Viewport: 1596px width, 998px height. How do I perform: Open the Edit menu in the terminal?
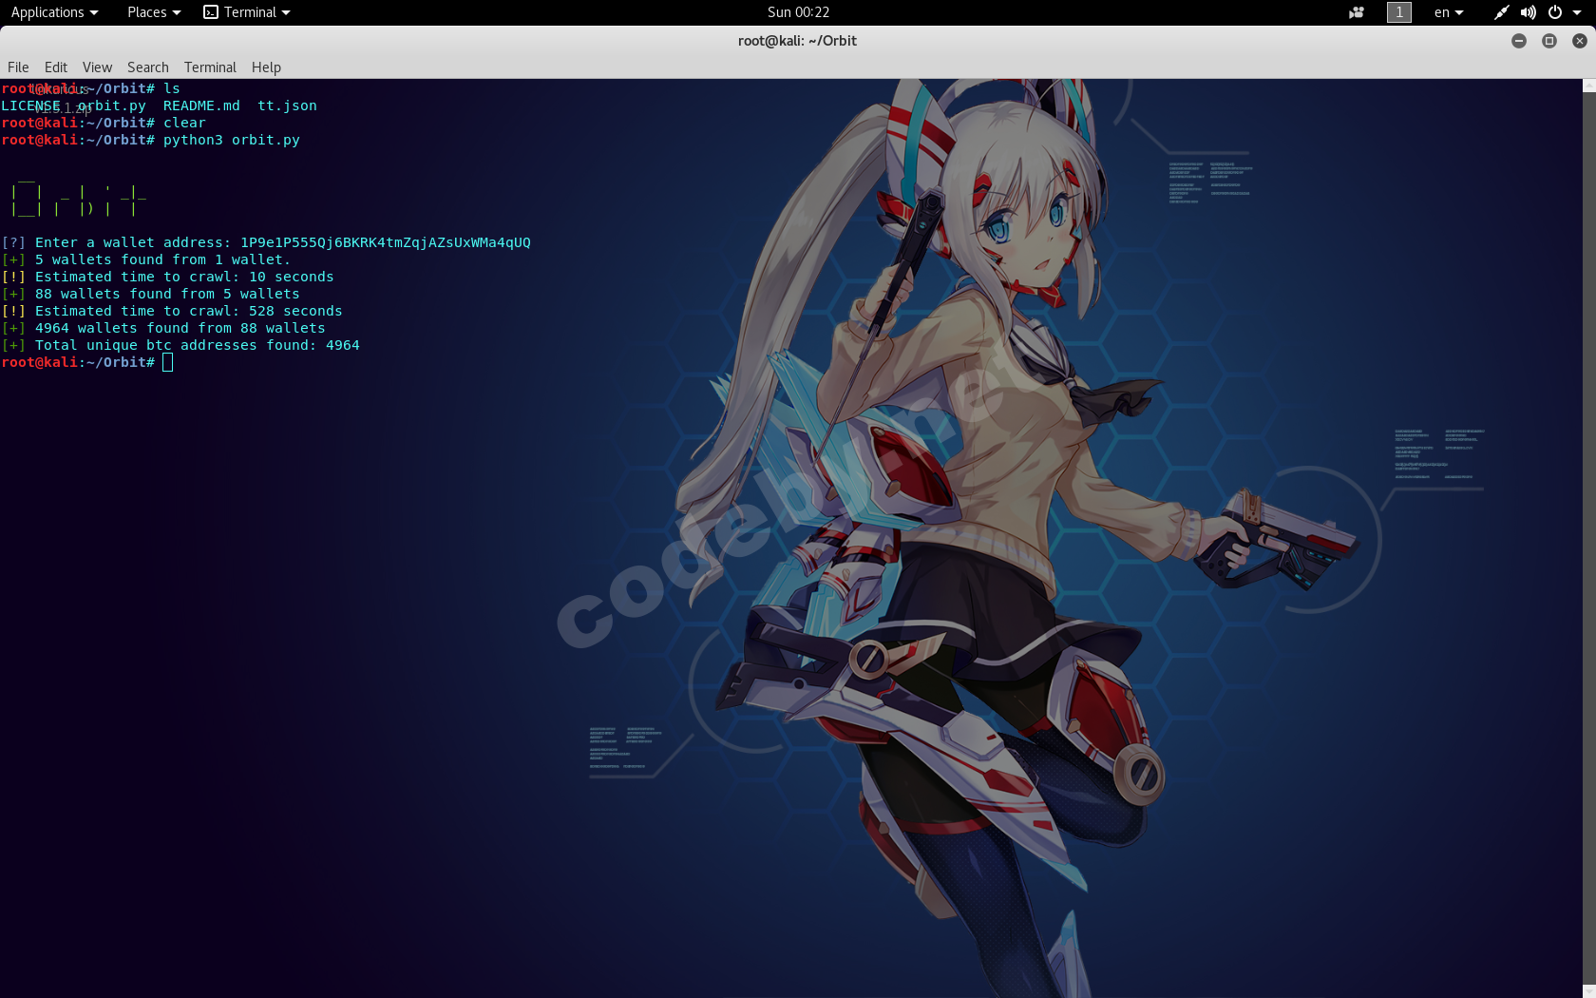click(x=56, y=67)
